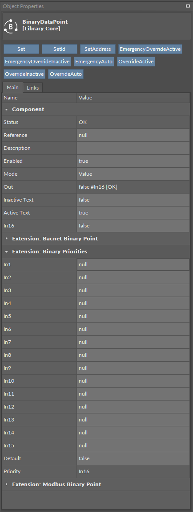Click the Set action button
Image resolution: width=193 pixels, height=512 pixels.
[21, 49]
